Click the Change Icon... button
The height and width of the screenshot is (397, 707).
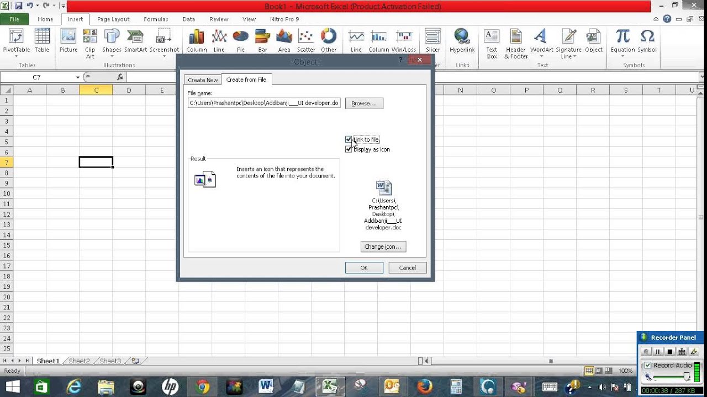click(383, 246)
